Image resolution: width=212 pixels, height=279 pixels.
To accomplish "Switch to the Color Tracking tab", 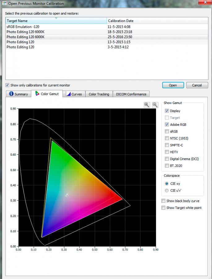I will tap(99, 94).
